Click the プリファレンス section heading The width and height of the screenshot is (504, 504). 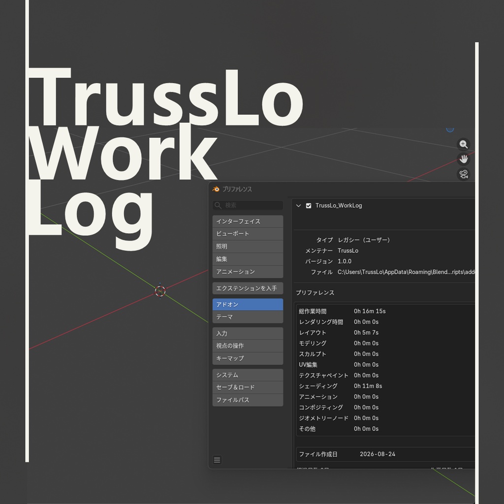click(315, 293)
